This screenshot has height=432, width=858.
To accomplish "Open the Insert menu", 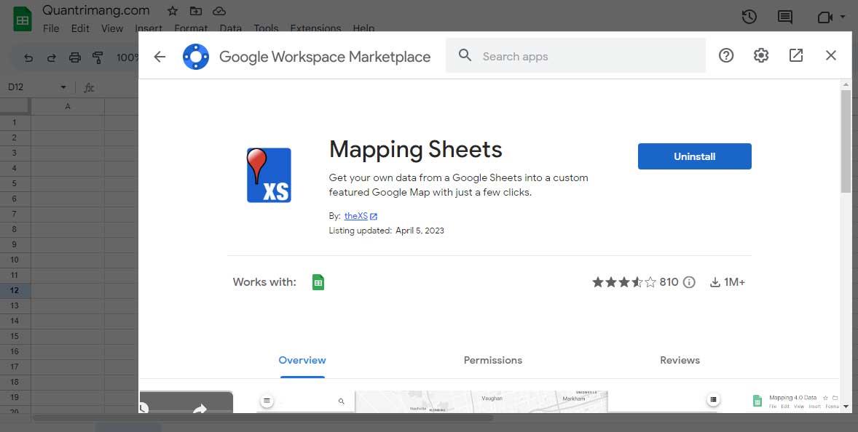I will 149,28.
